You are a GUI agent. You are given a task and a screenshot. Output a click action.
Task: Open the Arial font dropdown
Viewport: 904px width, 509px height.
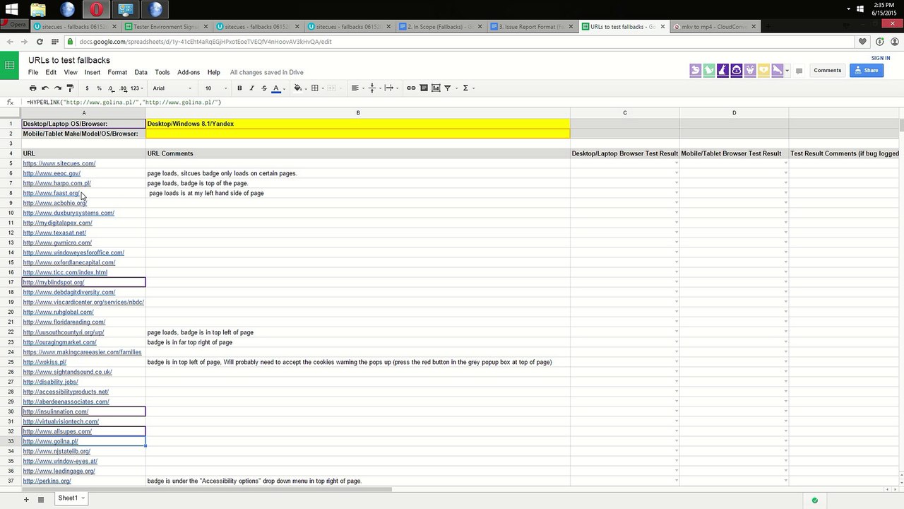[172, 88]
